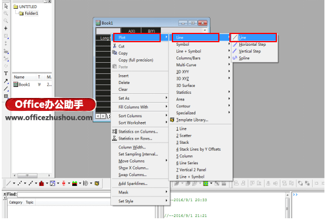The height and width of the screenshot is (220, 325).
Task: Click the colorful contour plot toolbar icon
Action: [205, 183]
